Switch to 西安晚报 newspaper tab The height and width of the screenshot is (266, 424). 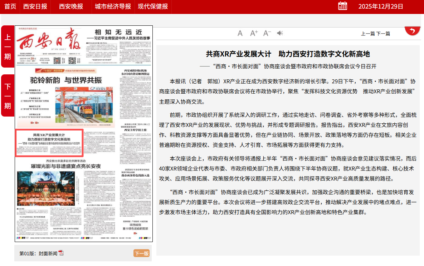[71, 6]
